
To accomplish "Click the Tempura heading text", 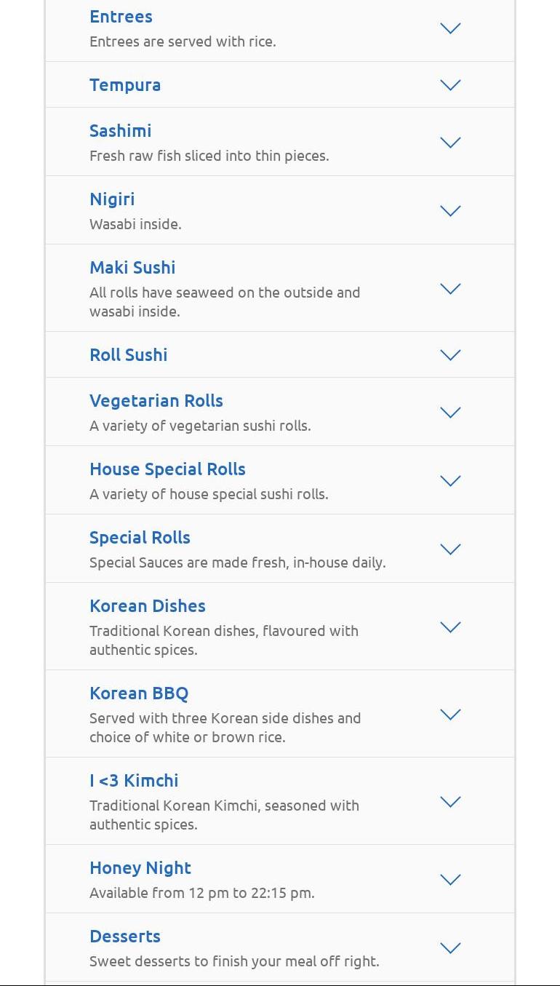I will 125,85.
